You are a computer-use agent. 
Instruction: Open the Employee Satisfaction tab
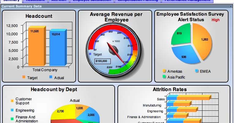[x=92, y=1]
